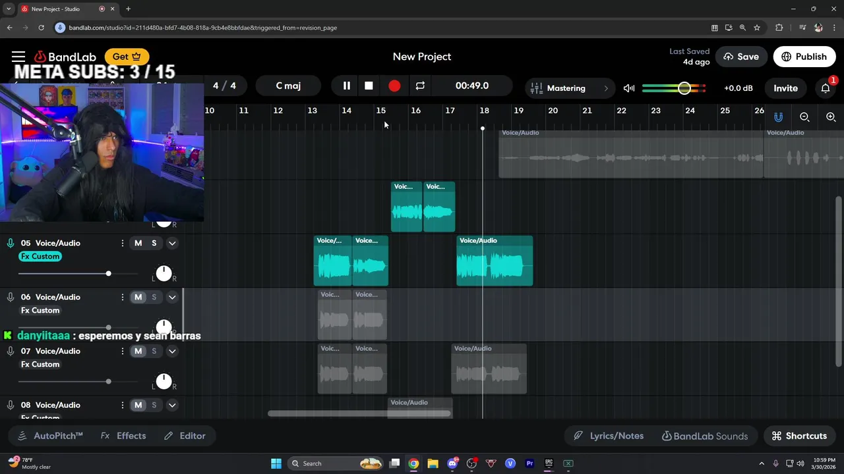Open the notifications bell

click(x=826, y=88)
